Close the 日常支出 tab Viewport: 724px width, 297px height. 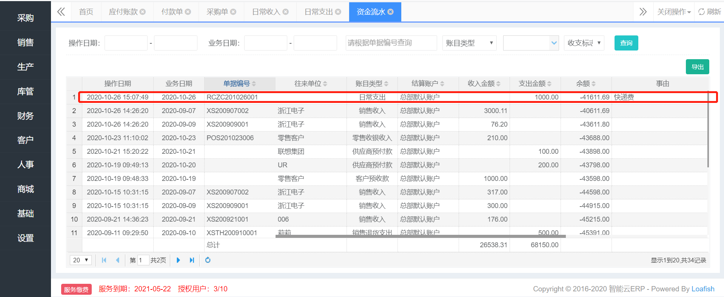pos(338,12)
